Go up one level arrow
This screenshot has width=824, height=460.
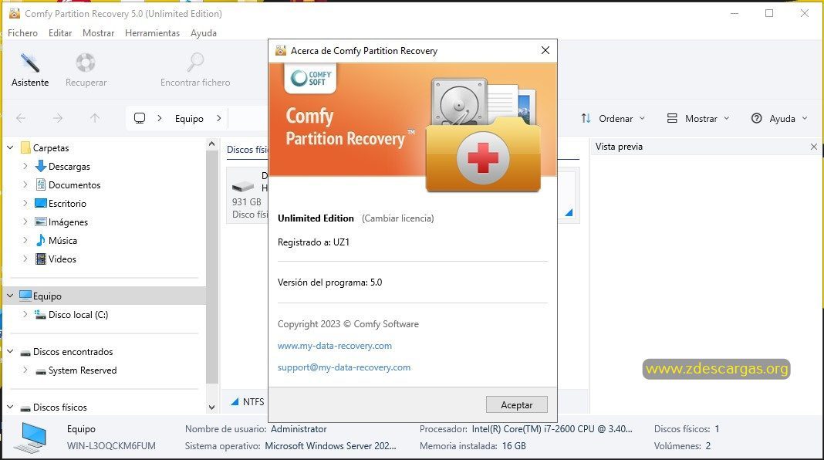click(95, 118)
